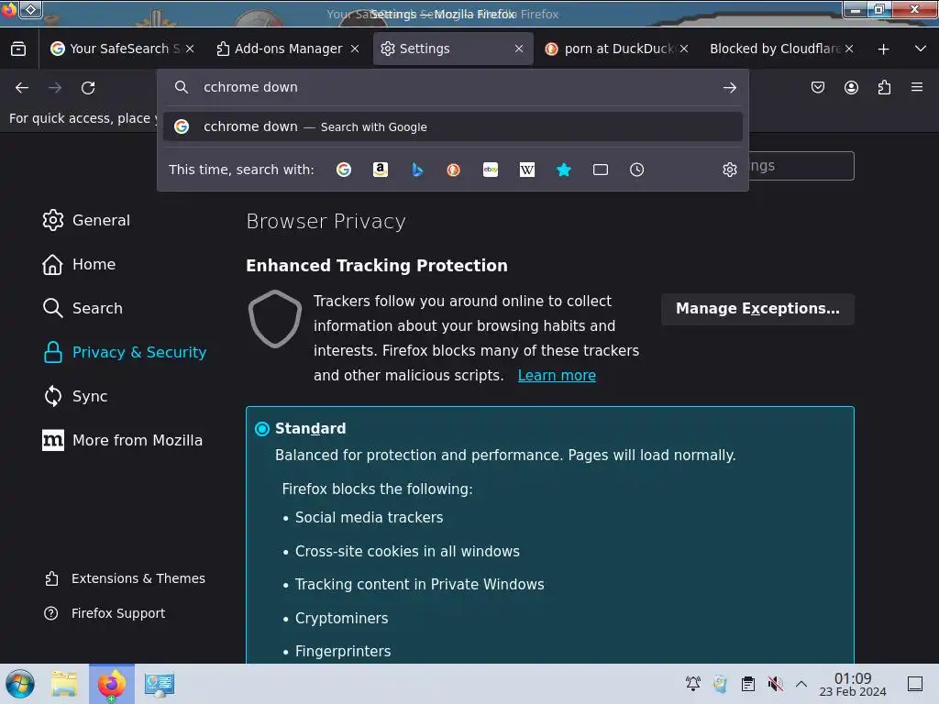This screenshot has width=939, height=704.
Task: Close the DuckDuckGo tab
Action: pyautogui.click(x=684, y=49)
